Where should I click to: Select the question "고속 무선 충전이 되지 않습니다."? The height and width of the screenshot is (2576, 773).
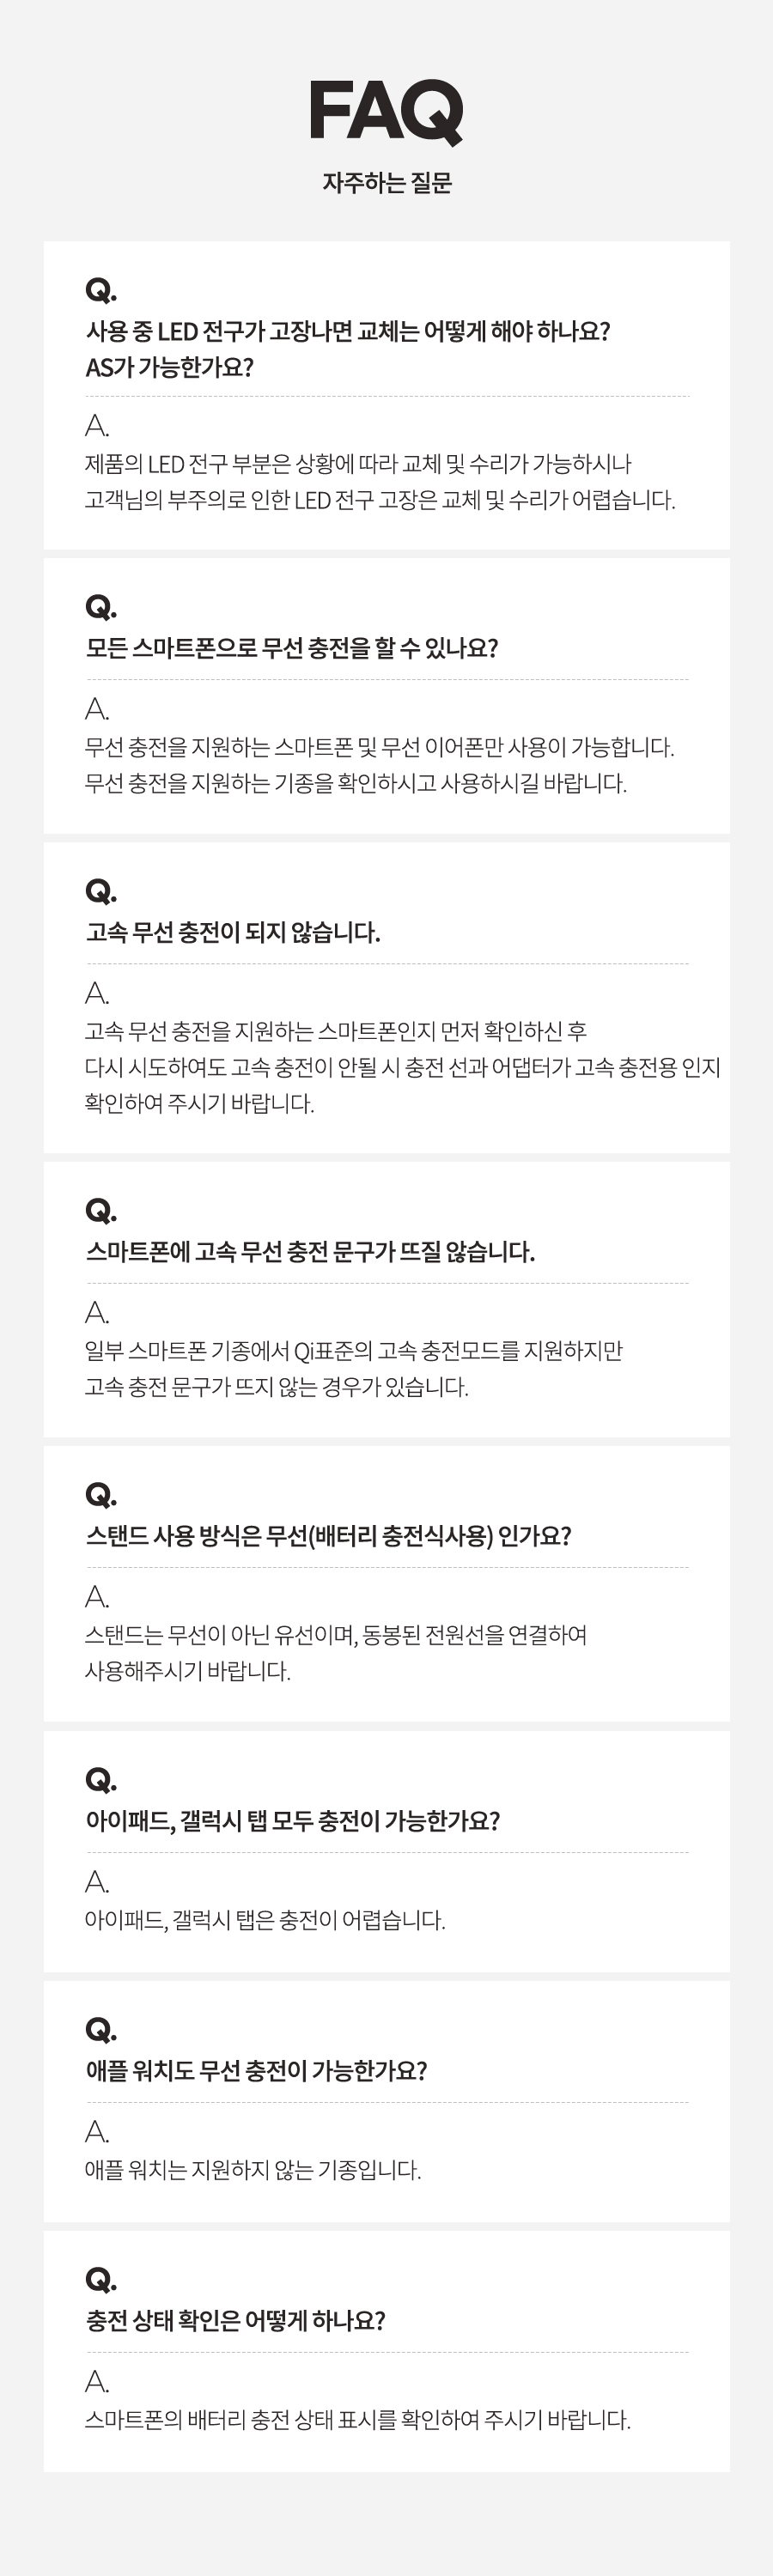tap(232, 932)
